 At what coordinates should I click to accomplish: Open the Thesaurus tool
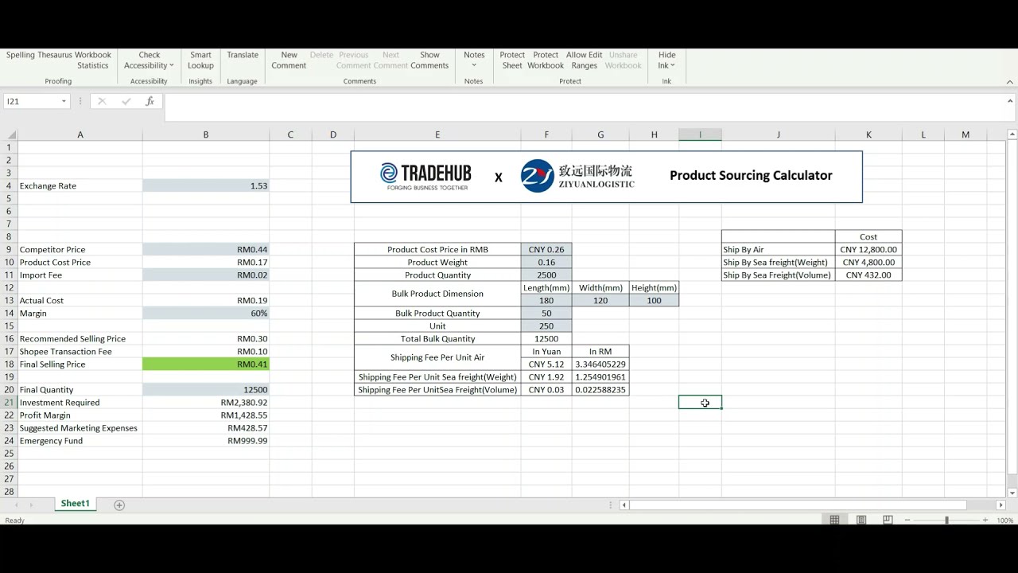pos(55,55)
